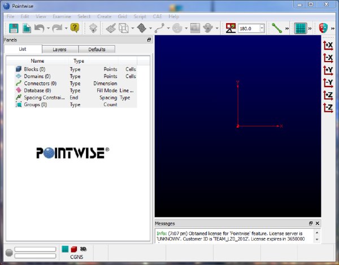Open the Edit menu
This screenshot has height=265, width=339.
click(25, 16)
